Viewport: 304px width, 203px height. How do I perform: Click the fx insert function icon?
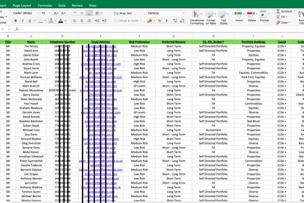click(17, 29)
